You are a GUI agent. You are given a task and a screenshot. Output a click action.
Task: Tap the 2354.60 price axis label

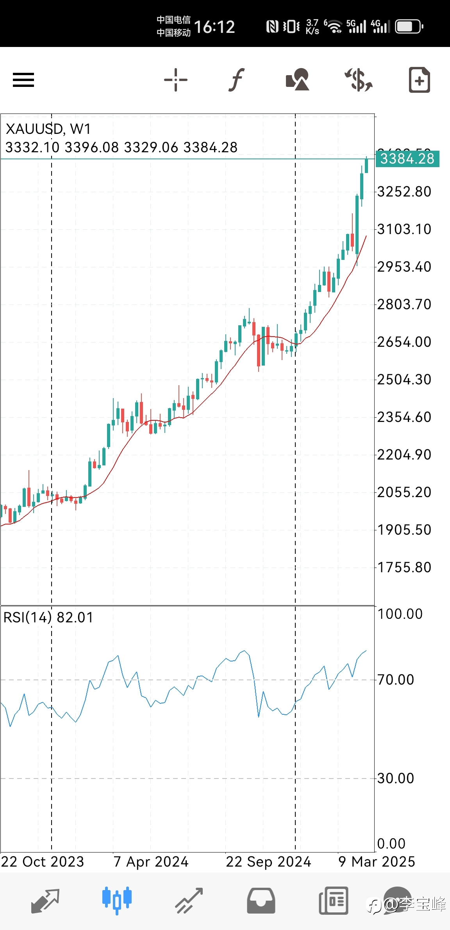404,417
